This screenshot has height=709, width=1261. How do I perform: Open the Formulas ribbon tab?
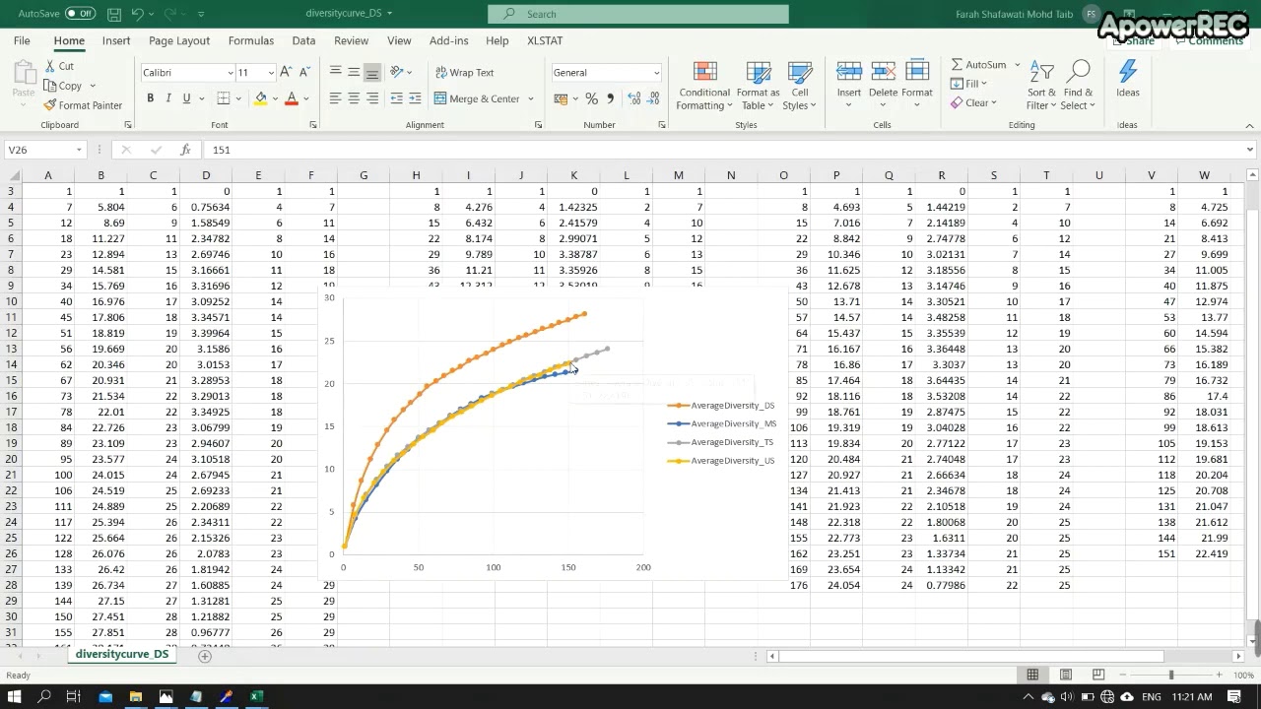point(251,40)
